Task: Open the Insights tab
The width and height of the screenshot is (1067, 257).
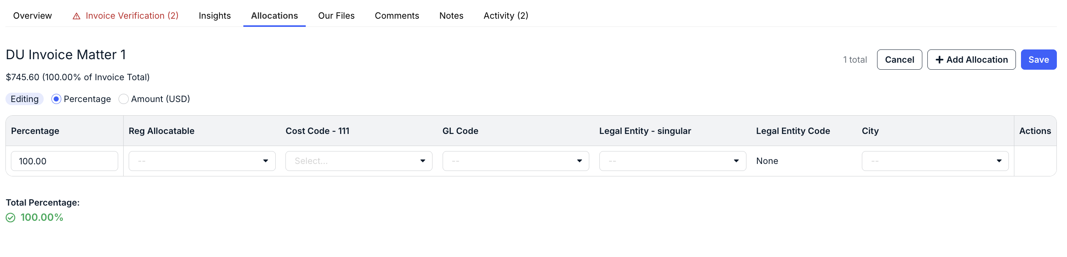Action: (214, 16)
